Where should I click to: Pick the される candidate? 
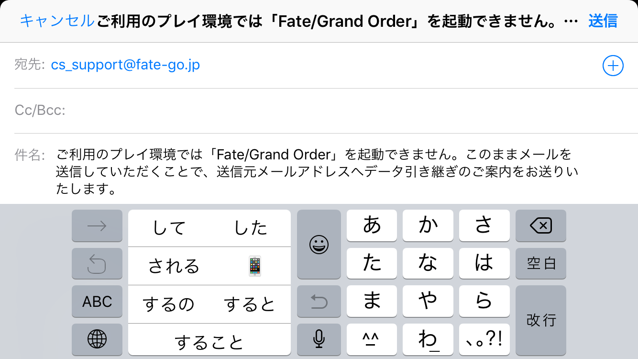click(x=173, y=266)
